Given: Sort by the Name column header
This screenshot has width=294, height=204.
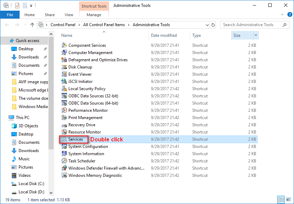Looking at the screenshot, I should click(x=67, y=35).
